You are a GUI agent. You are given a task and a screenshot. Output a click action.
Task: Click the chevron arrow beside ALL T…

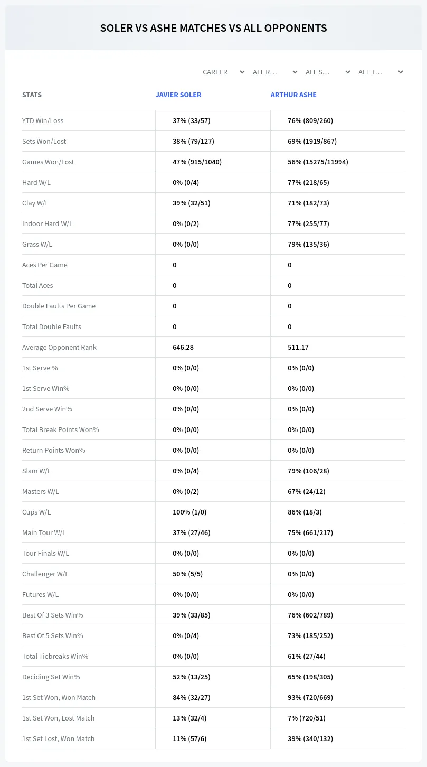[x=400, y=72]
